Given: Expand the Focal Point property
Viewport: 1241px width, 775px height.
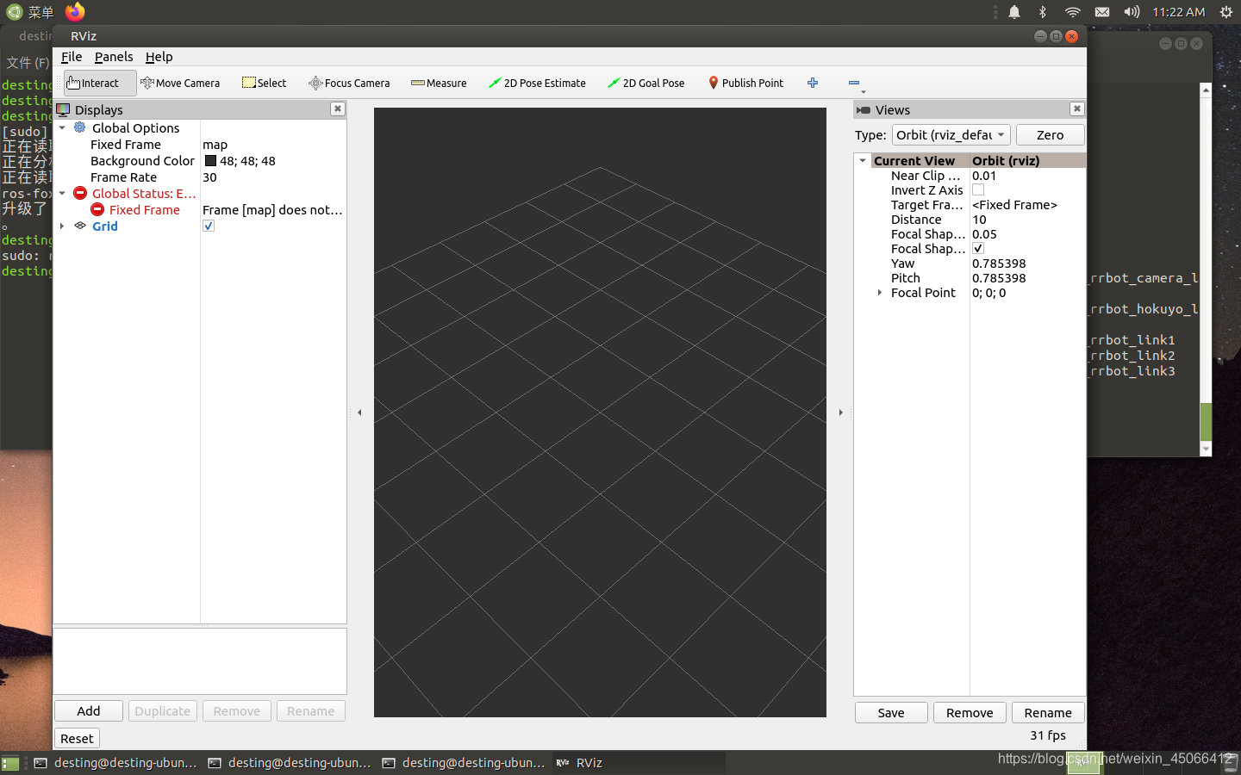Looking at the screenshot, I should pyautogui.click(x=879, y=293).
